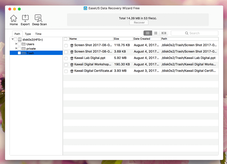The width and height of the screenshot is (227, 164).
Task: Check Kawaii Lab Digital.ppt checkbox
Action: [x=66, y=58]
